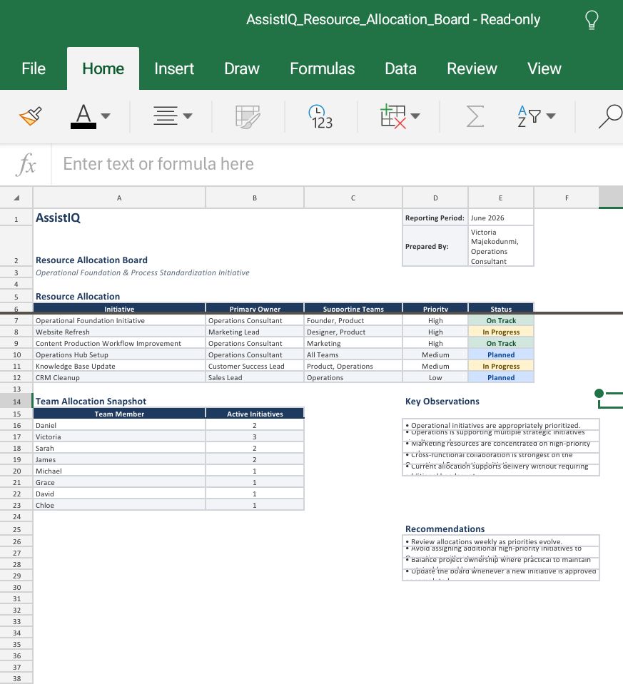Image resolution: width=623 pixels, height=684 pixels.
Task: Click the June 2026 reporting period cell
Action: click(501, 218)
